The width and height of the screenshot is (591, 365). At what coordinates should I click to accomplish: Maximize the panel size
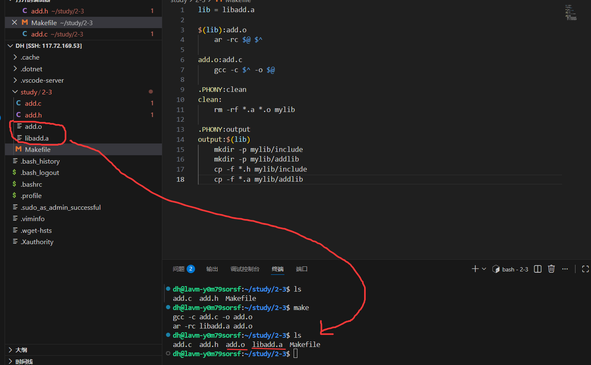coord(586,269)
